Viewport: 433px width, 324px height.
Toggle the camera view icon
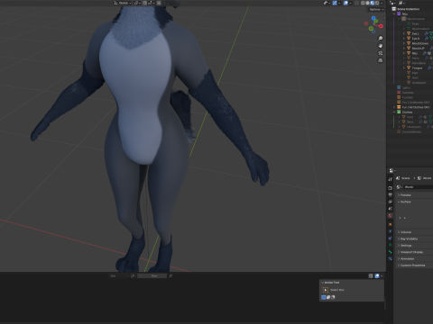[381, 53]
